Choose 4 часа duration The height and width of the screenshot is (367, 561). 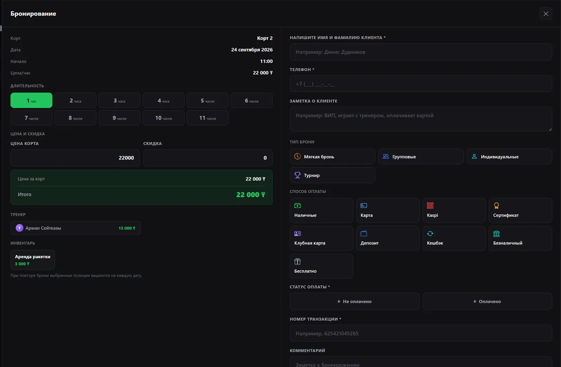pyautogui.click(x=163, y=100)
